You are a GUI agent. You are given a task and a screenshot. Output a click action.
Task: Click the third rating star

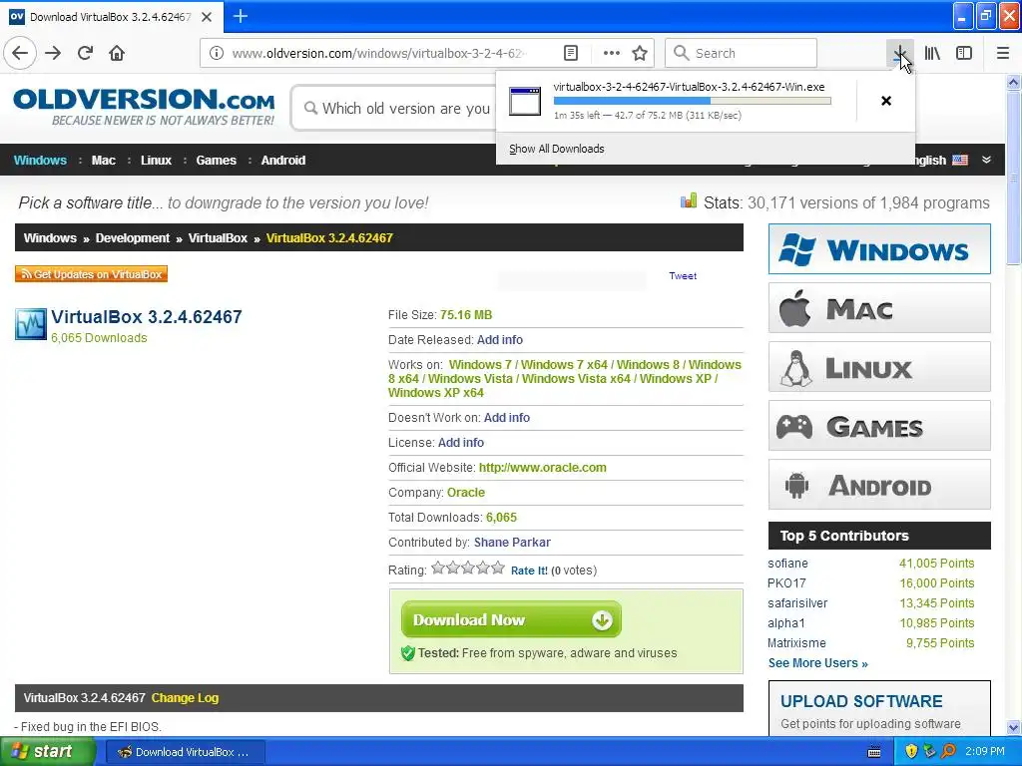click(x=468, y=568)
